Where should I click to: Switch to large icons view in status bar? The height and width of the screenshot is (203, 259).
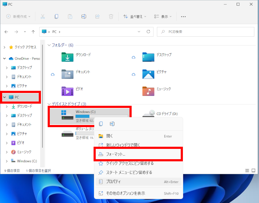tap(253, 171)
